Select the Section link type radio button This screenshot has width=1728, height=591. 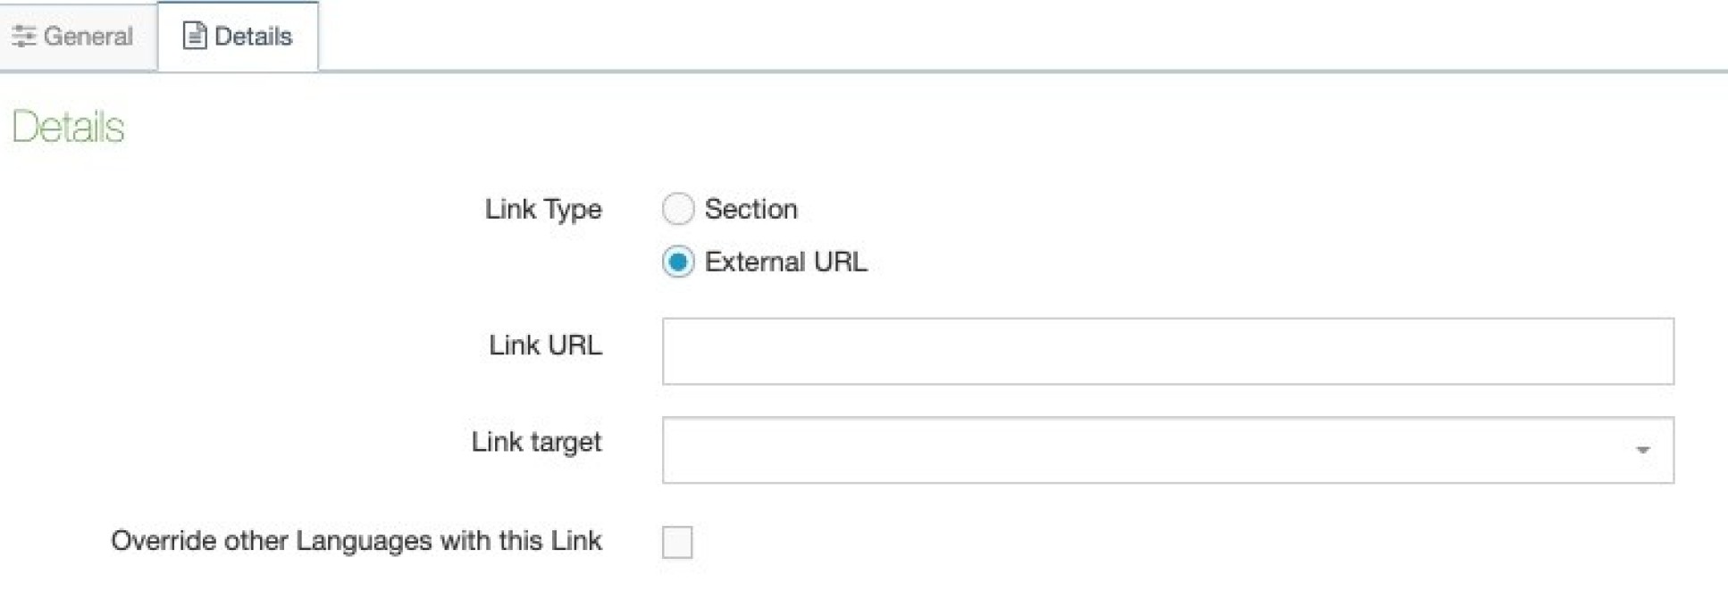point(678,209)
